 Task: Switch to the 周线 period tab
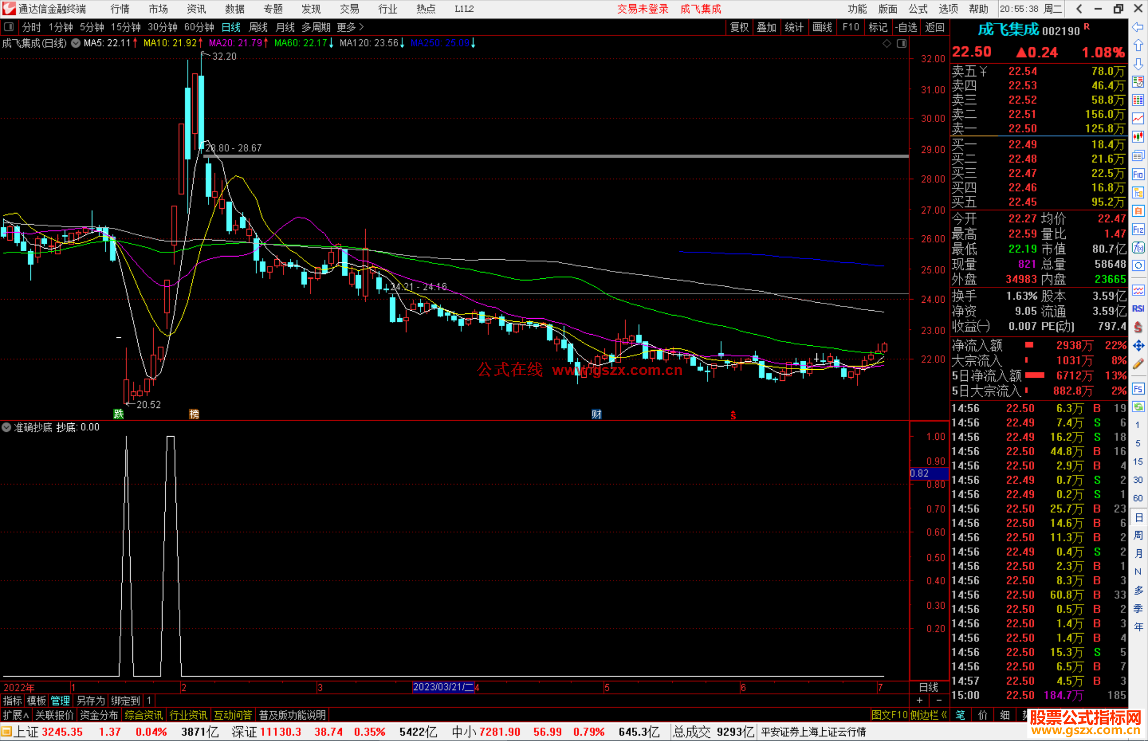(258, 27)
